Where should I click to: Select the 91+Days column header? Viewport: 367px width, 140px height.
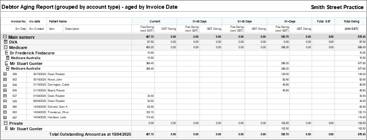click(x=289, y=21)
